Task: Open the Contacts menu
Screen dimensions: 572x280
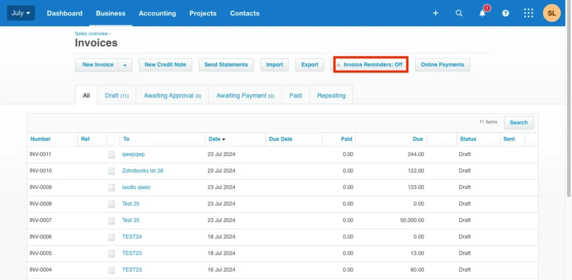Action: click(x=245, y=13)
